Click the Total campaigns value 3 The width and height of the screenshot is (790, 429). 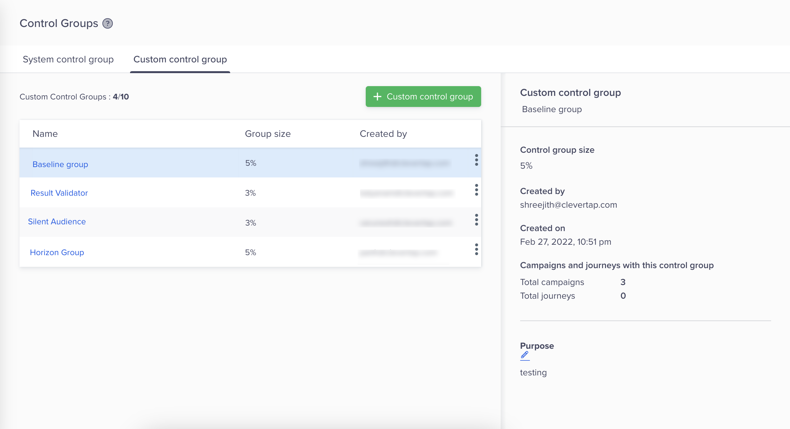623,282
